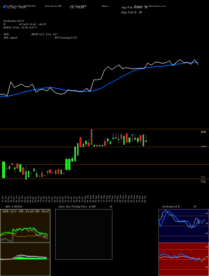Click 'ADX: 12.5 +DY: 21.43 -DY: 16.67' readout
This screenshot has height=276, width=209.
click(25, 211)
